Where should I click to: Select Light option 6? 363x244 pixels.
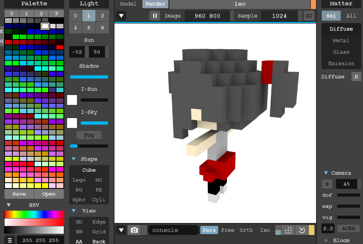[89, 28]
